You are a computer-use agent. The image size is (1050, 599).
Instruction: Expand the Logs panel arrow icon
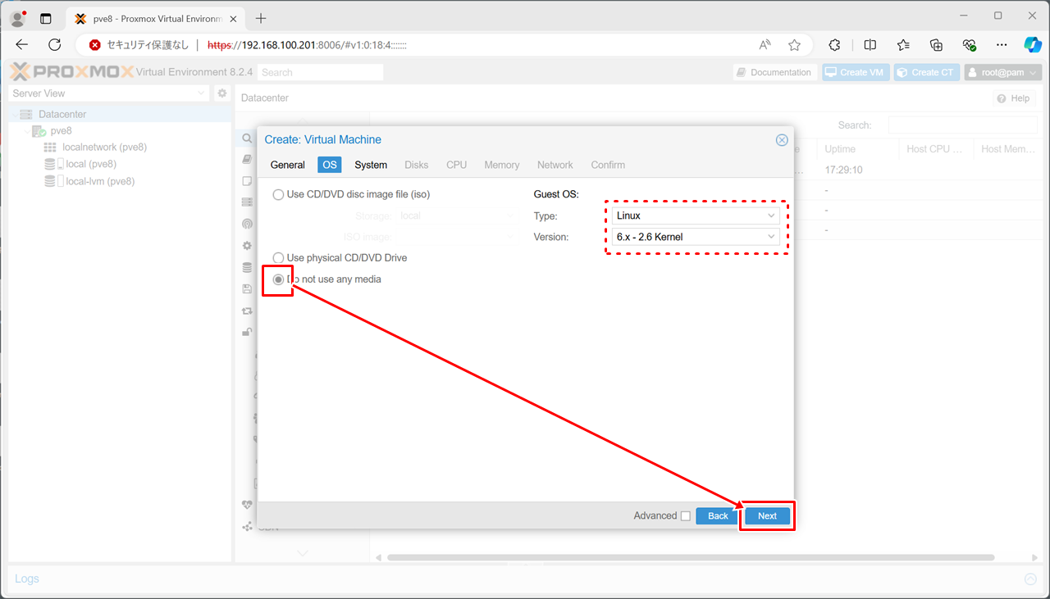click(1030, 579)
